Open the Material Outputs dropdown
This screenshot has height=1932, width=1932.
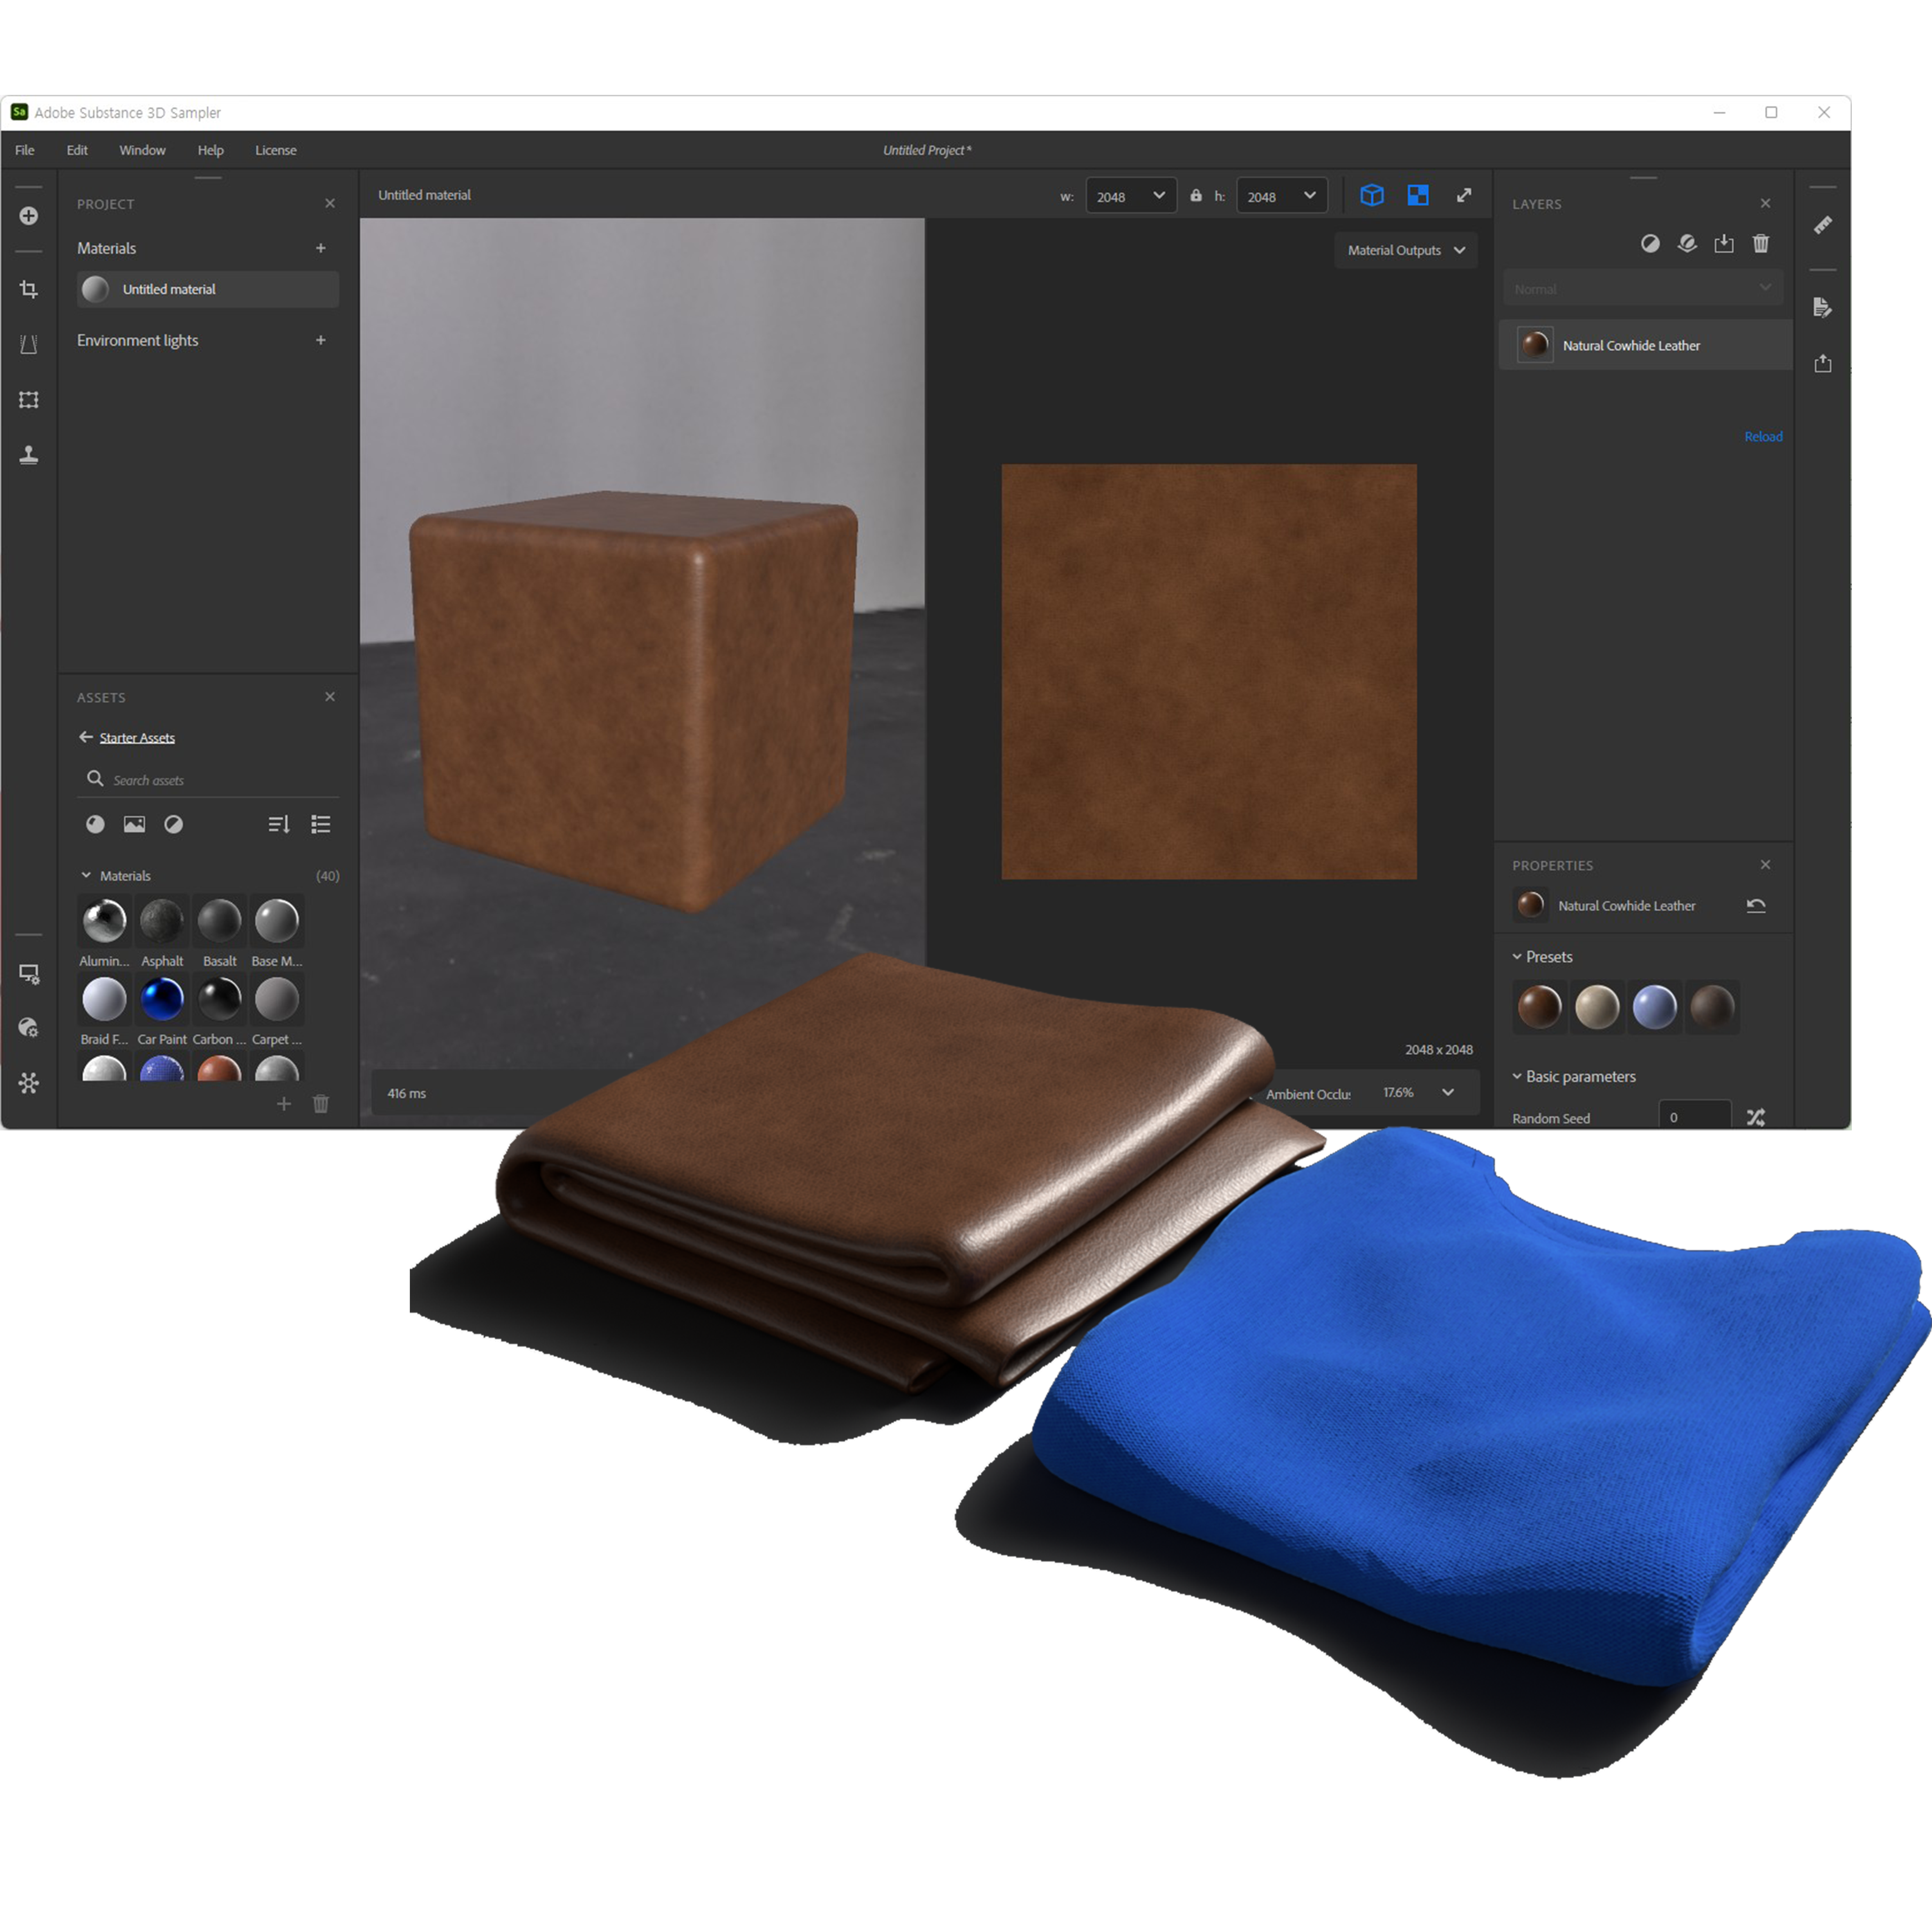1406,250
